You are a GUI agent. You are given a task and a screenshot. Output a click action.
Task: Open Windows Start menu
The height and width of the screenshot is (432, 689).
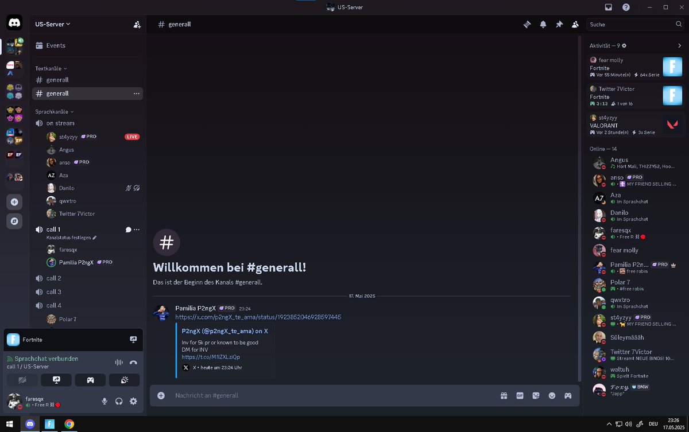(10, 425)
